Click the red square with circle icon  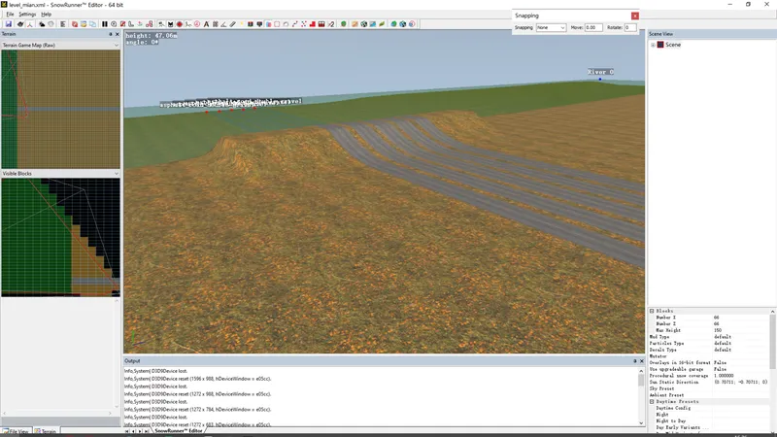pyautogui.click(x=75, y=23)
